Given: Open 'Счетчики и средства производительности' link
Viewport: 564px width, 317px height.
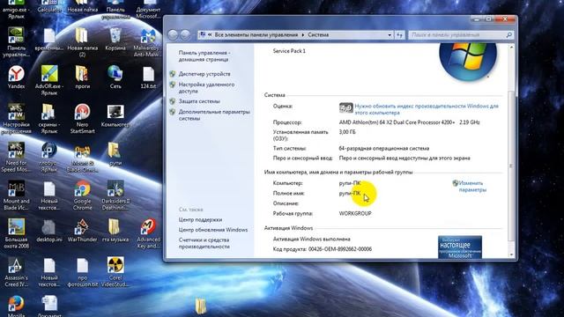Looking at the screenshot, I should (204, 243).
